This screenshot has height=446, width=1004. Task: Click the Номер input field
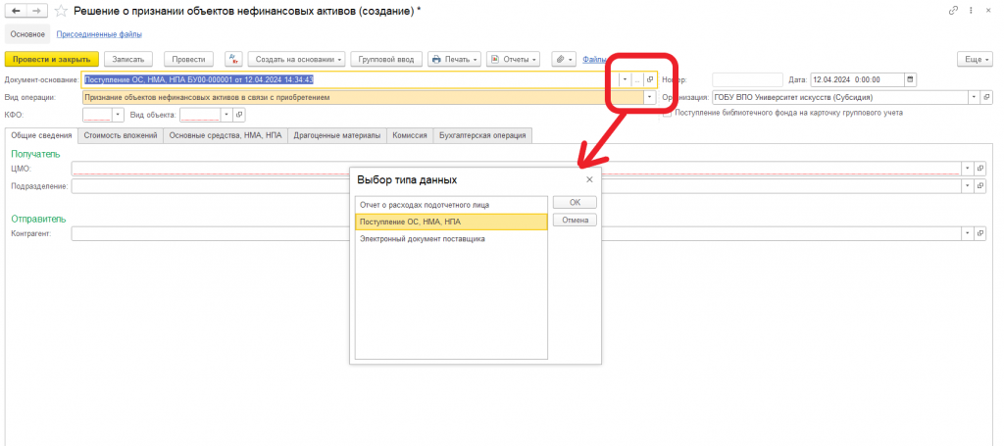tap(747, 80)
